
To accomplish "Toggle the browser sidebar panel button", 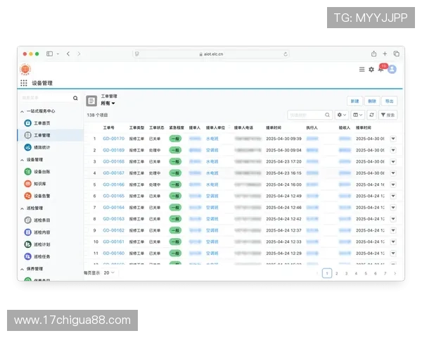I will coord(49,54).
